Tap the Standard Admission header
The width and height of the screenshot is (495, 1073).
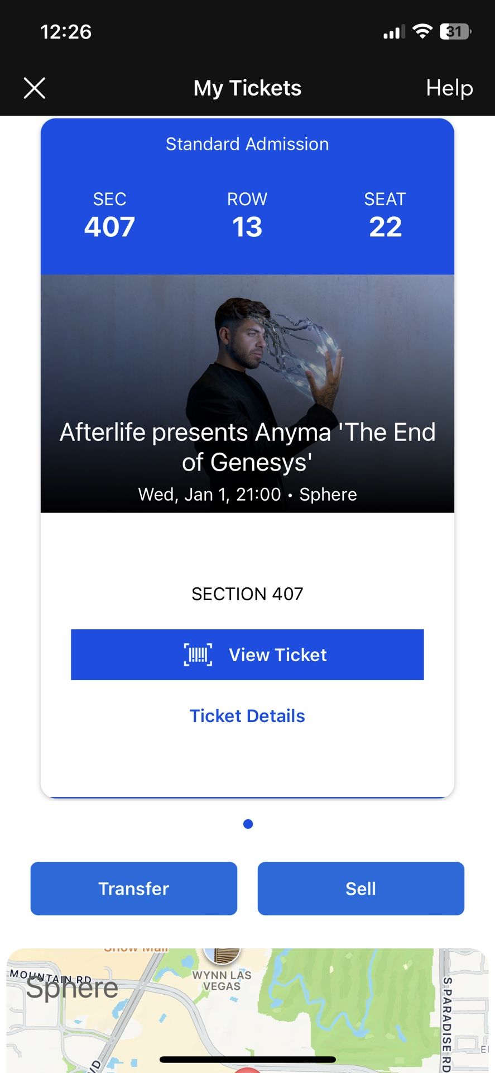pyautogui.click(x=247, y=144)
